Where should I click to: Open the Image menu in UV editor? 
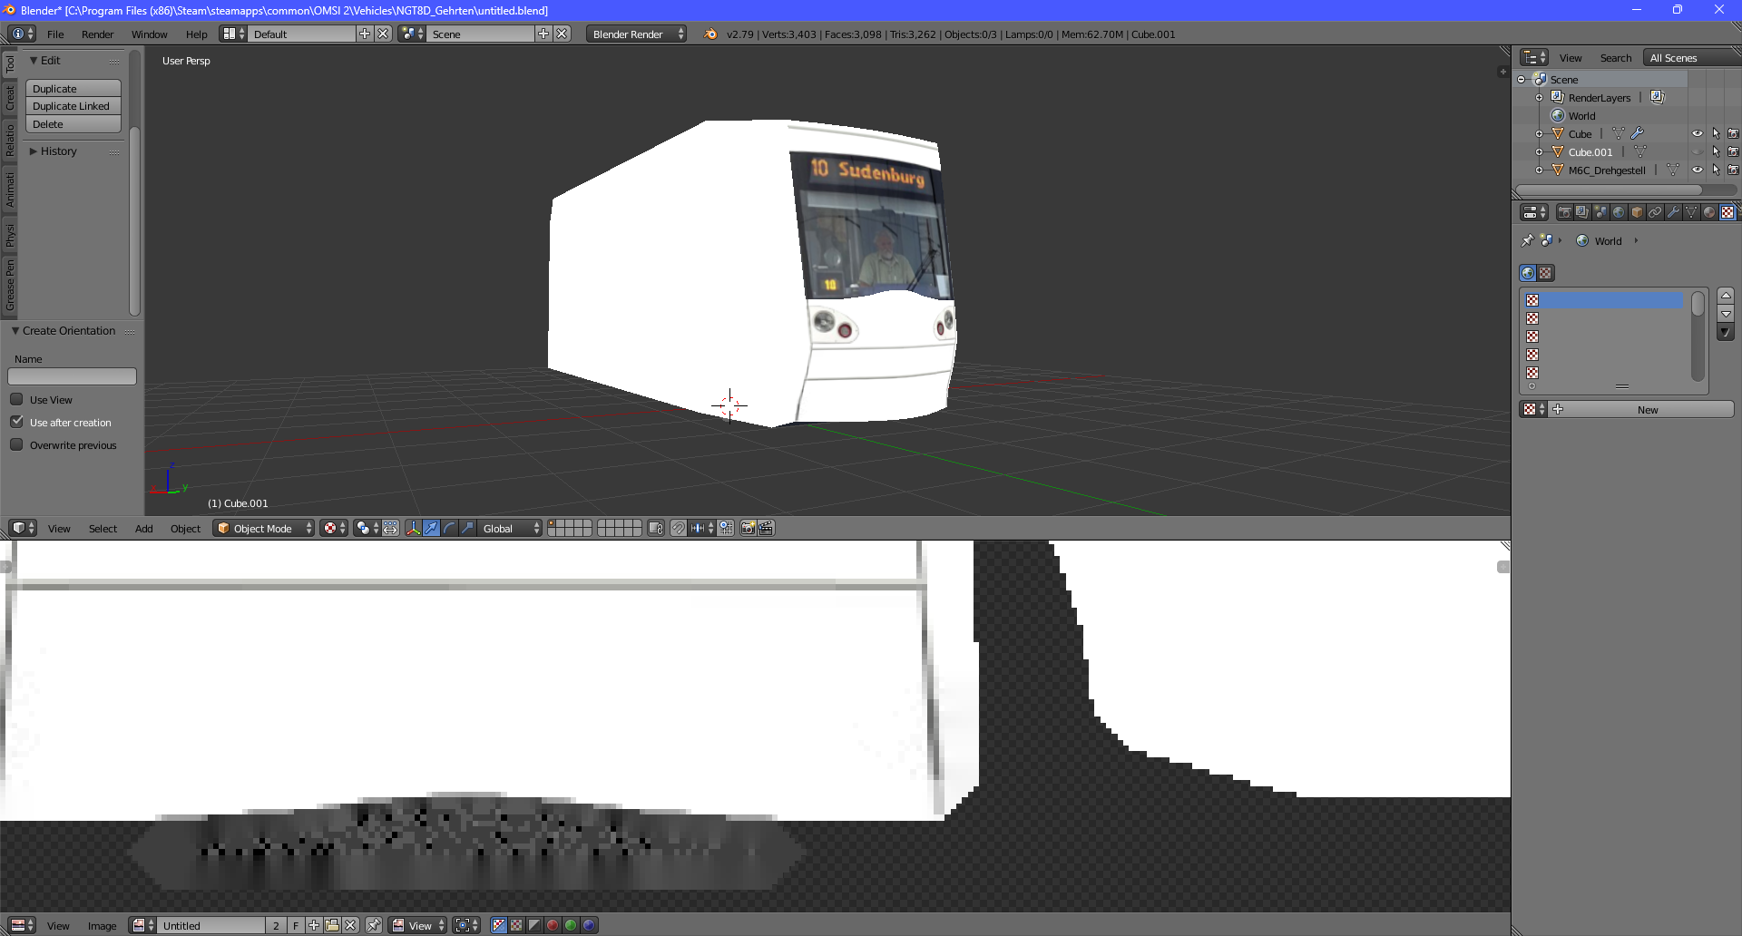[x=102, y=925]
